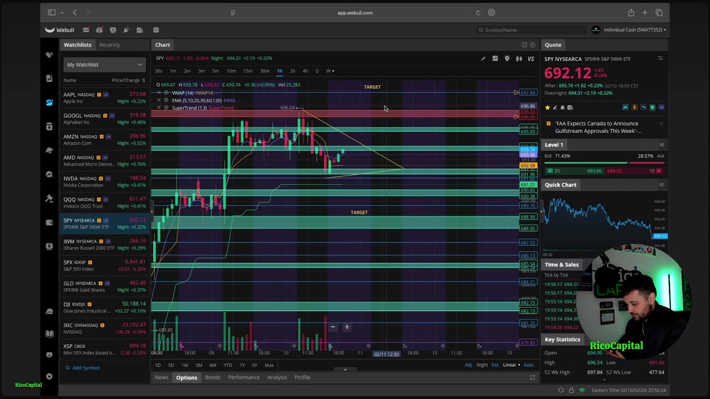The height and width of the screenshot is (399, 710).
Task: Click the chart collapse handle below range buttons
Action: click(345, 370)
